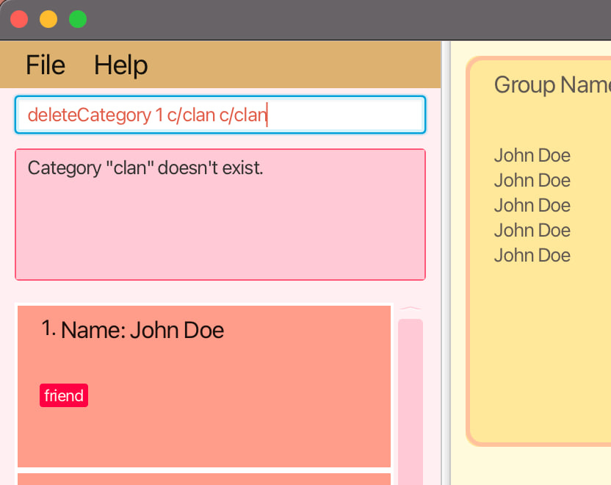Image resolution: width=611 pixels, height=485 pixels.
Task: Click the contact list scrollbar thumb
Action: point(411,401)
